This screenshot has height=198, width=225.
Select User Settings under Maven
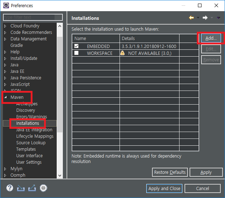pos(29,162)
